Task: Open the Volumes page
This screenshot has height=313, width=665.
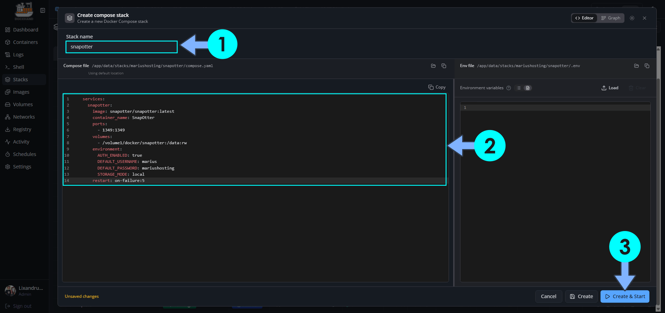Action: click(x=24, y=104)
